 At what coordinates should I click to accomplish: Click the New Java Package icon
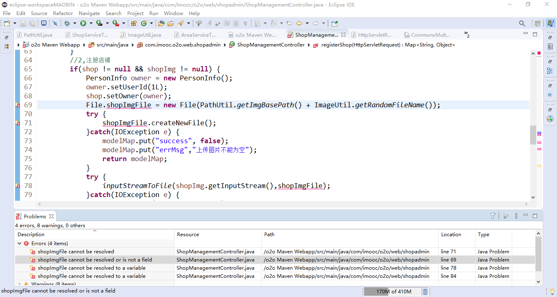coord(134,23)
